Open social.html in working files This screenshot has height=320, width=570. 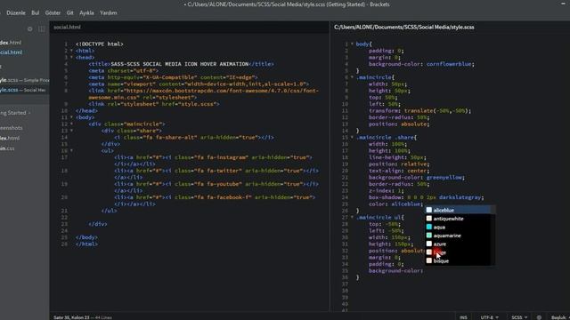12,52
